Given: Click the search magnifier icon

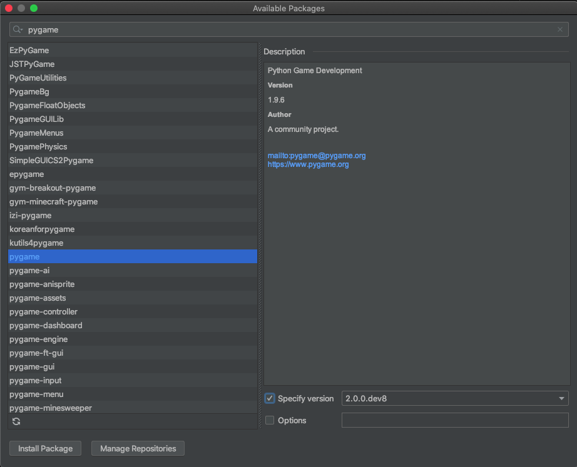Looking at the screenshot, I should click(x=17, y=29).
